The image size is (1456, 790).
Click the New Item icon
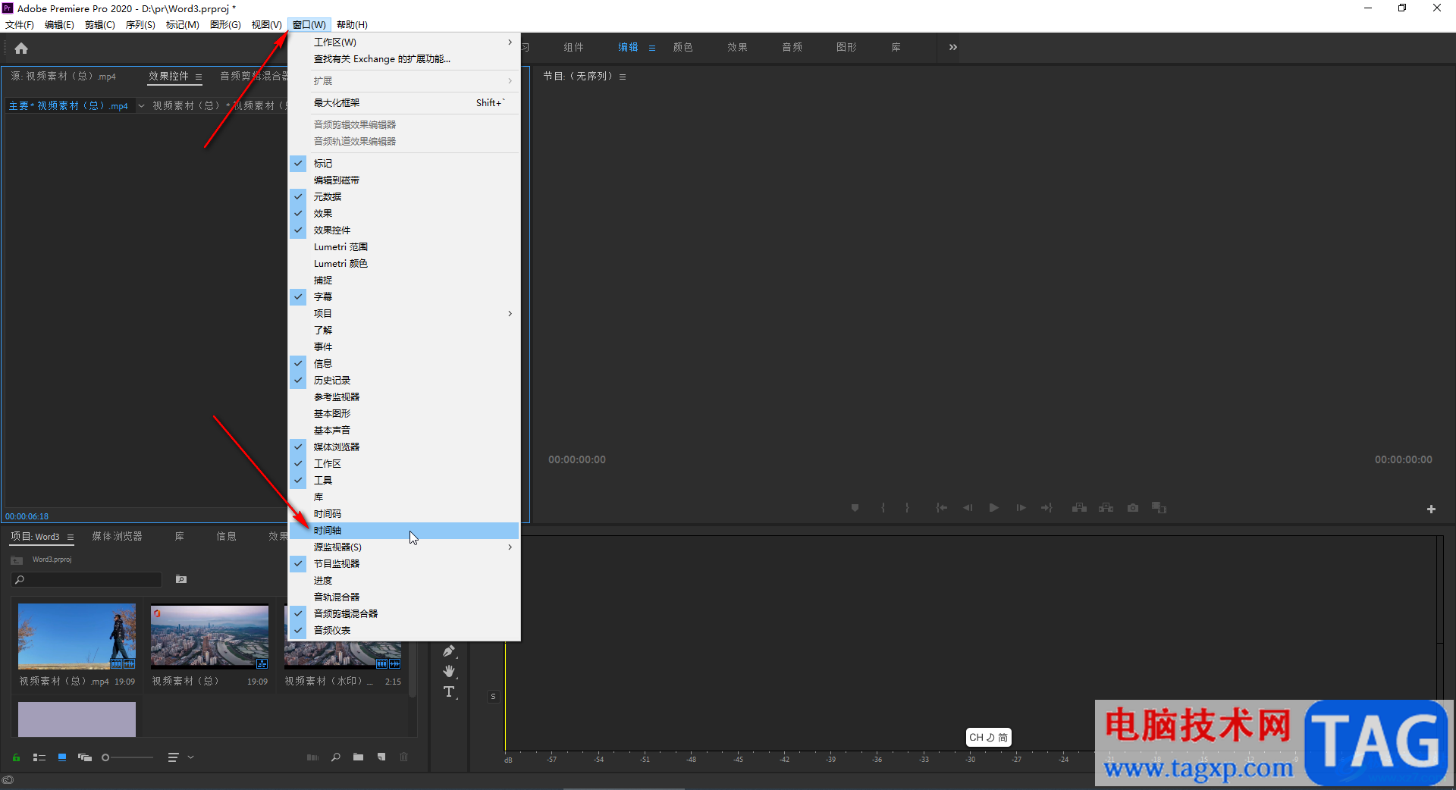pos(381,757)
